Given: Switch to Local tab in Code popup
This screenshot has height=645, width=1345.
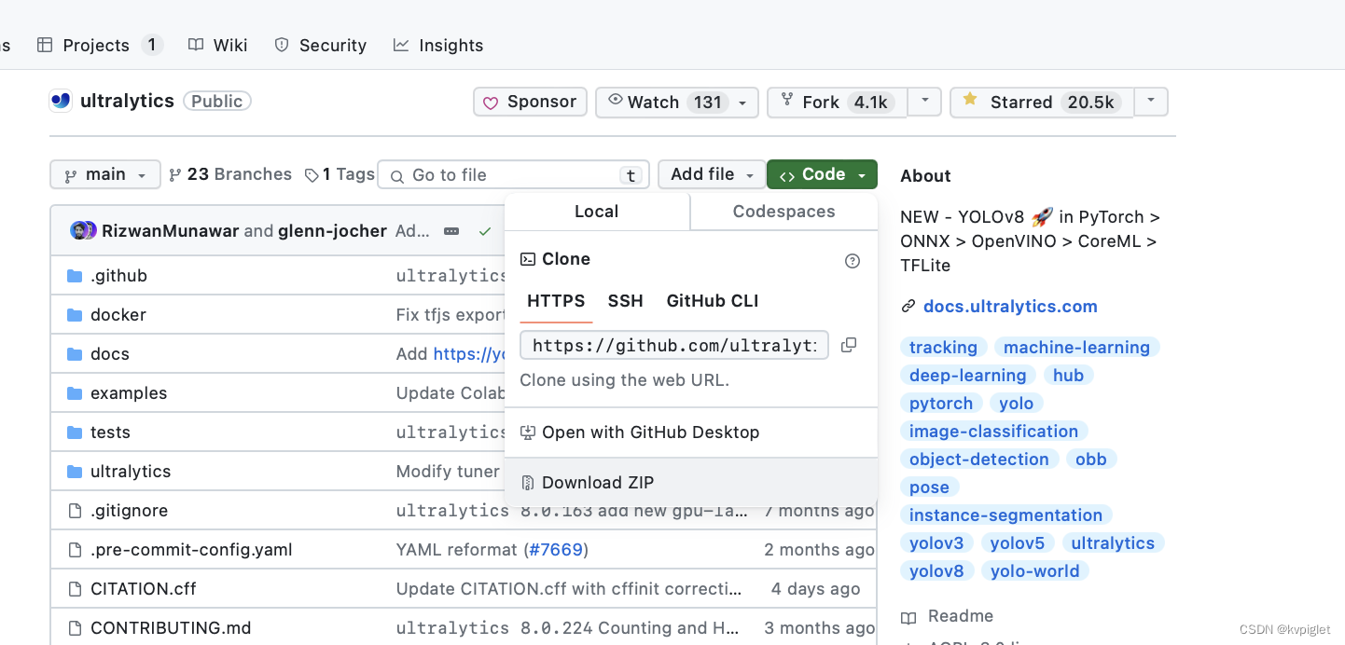Looking at the screenshot, I should [597, 212].
